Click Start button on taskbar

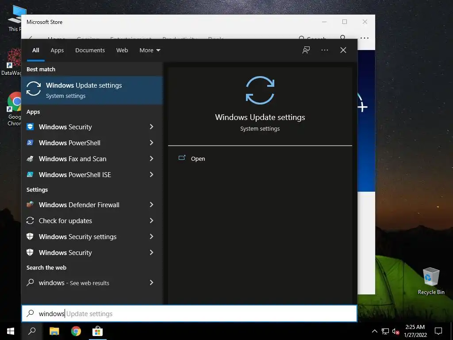[11, 331]
